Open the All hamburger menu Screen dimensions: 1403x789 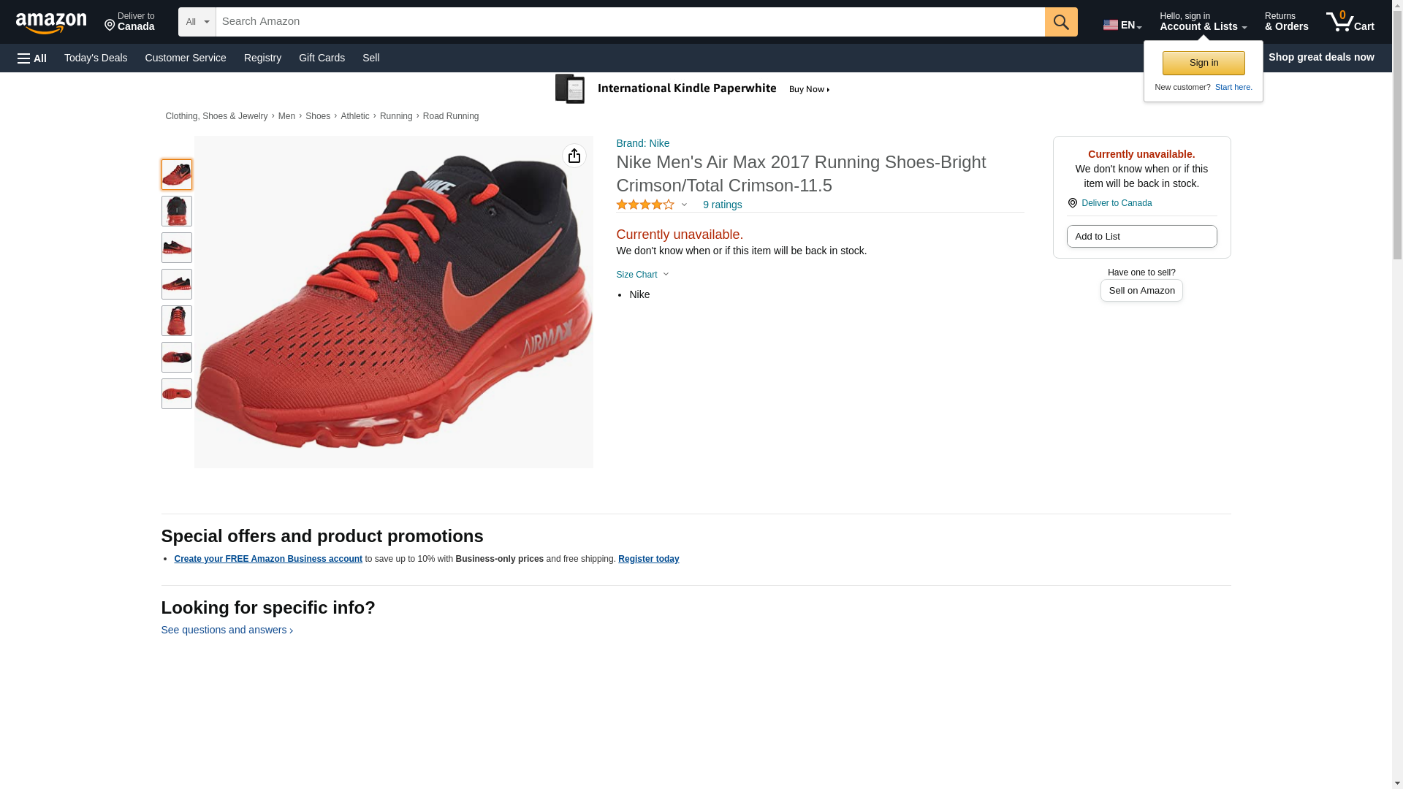tap(32, 58)
